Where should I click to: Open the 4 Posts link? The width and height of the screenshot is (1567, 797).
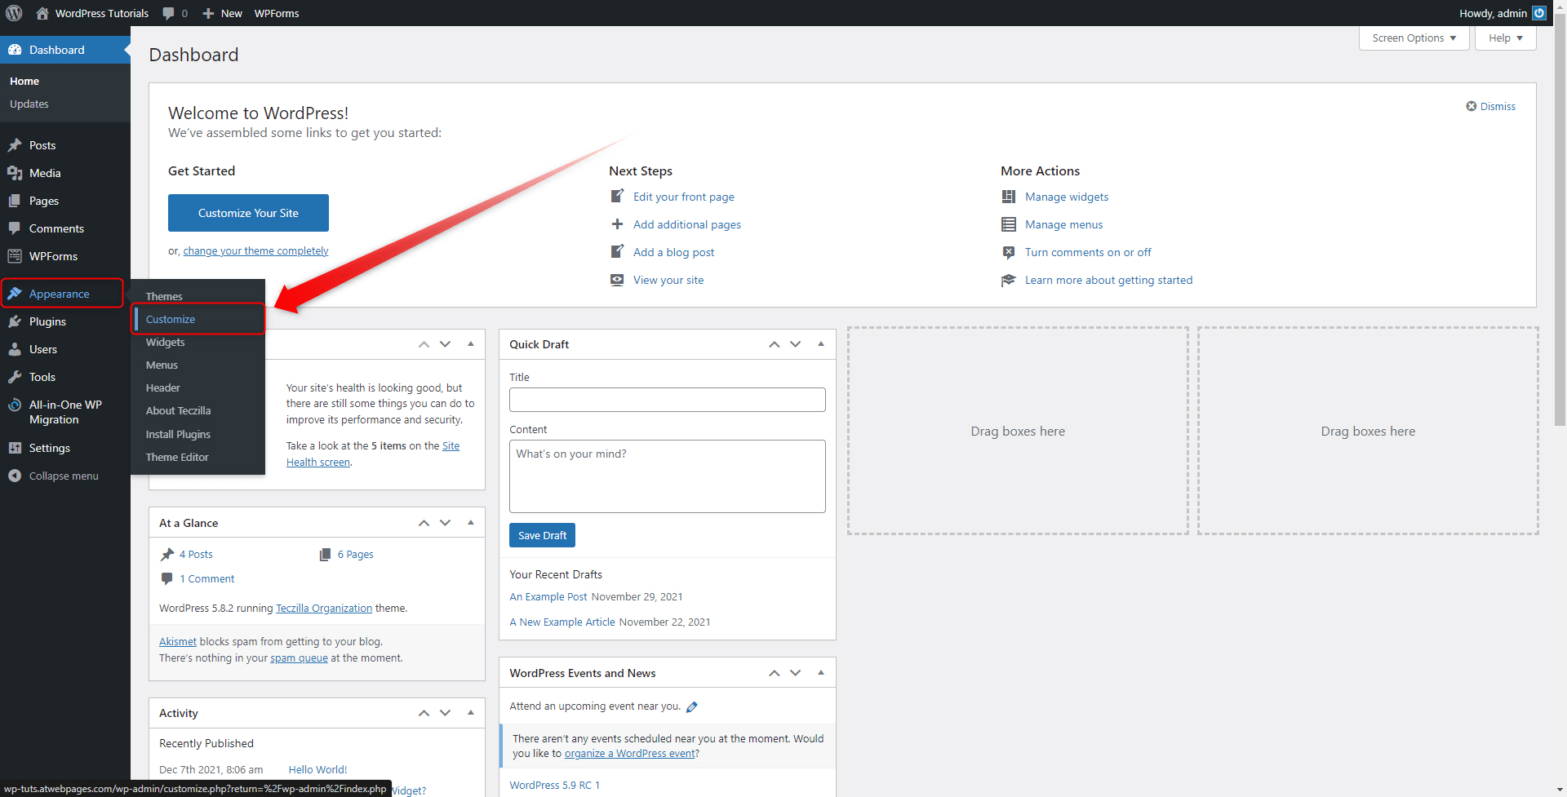pyautogui.click(x=196, y=554)
